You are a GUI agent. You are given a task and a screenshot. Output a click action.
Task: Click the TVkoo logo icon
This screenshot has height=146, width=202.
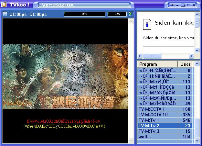click(x=4, y=5)
